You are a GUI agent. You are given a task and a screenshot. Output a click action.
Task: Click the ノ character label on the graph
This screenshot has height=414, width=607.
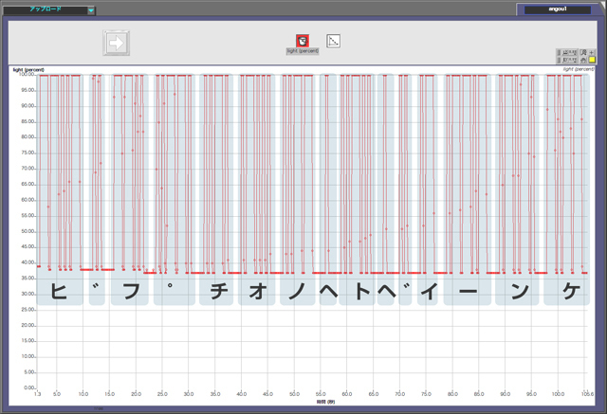coord(297,291)
